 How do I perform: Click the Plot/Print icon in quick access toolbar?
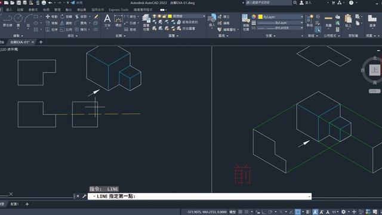pyautogui.click(x=44, y=2)
